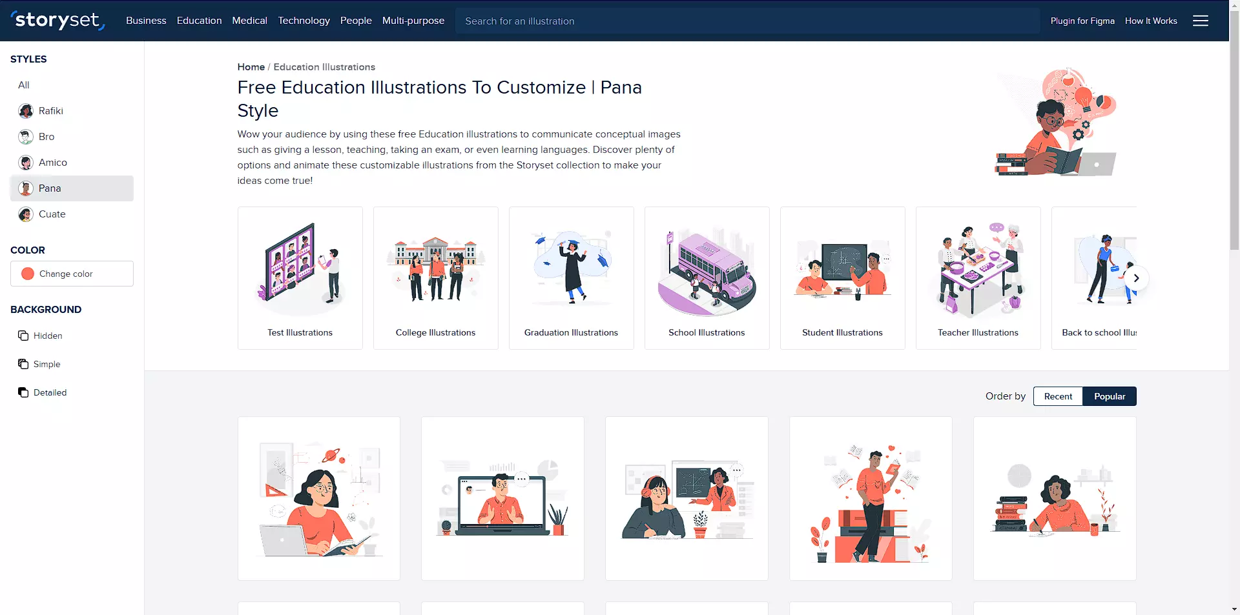Focus the illustration search field
The image size is (1240, 615).
click(747, 21)
